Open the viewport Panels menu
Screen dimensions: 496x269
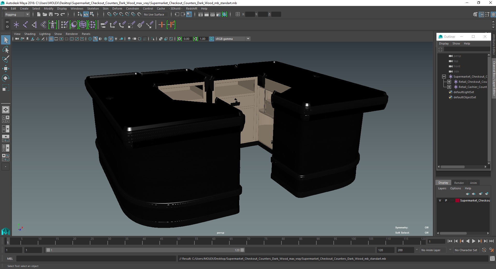(x=86, y=34)
